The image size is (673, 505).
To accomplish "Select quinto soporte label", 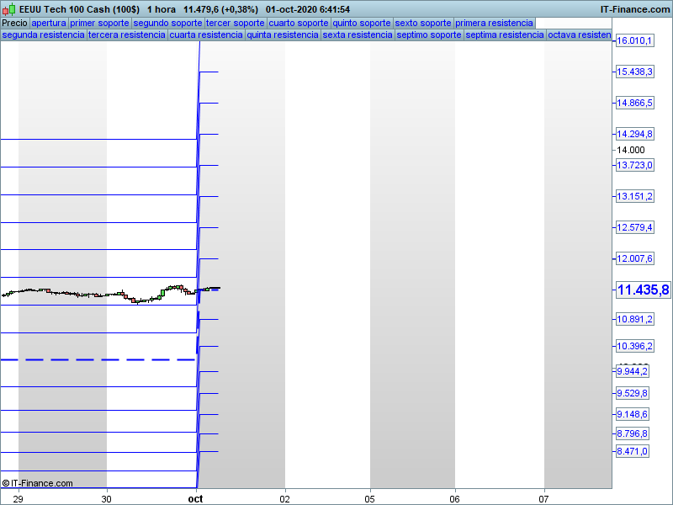I will [x=362, y=24].
